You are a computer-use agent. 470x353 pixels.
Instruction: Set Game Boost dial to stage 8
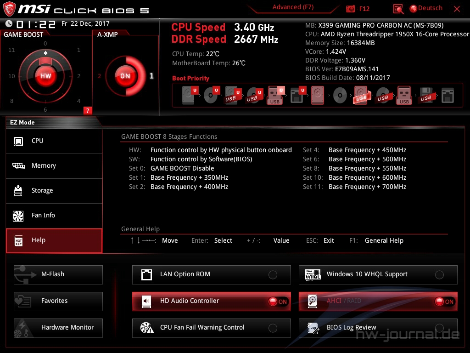pos(11,101)
